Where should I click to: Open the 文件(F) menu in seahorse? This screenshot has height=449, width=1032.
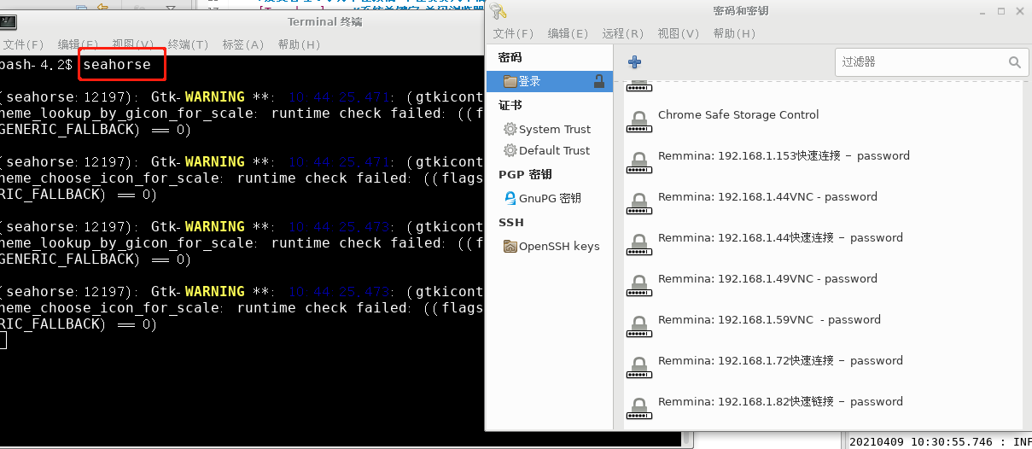(x=513, y=33)
